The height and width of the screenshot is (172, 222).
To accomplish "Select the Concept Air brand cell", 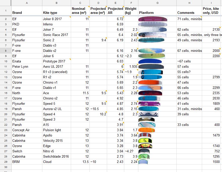I will tap(27, 130).
